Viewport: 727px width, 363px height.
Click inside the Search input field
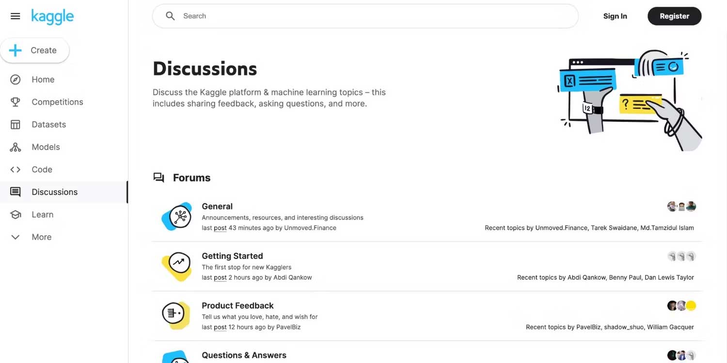point(339,16)
